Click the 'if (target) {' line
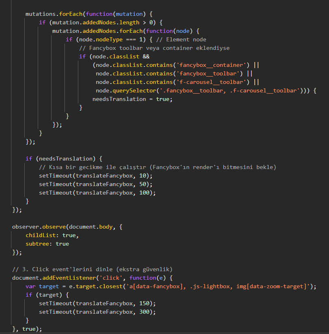The image size is (329, 334). (x=47, y=295)
